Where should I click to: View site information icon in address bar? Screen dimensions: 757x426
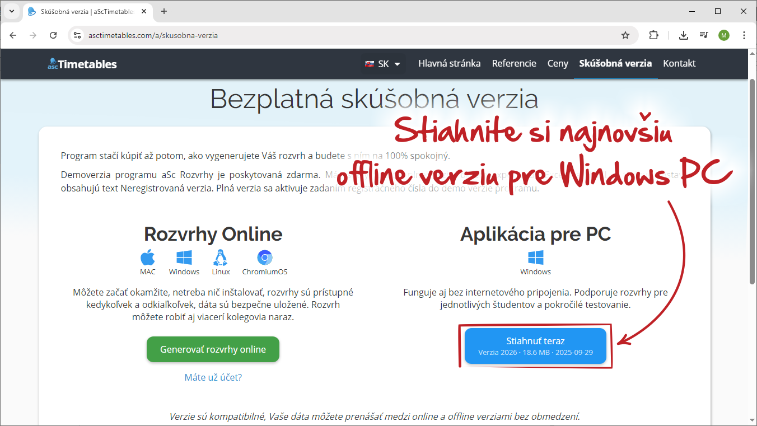pyautogui.click(x=78, y=35)
